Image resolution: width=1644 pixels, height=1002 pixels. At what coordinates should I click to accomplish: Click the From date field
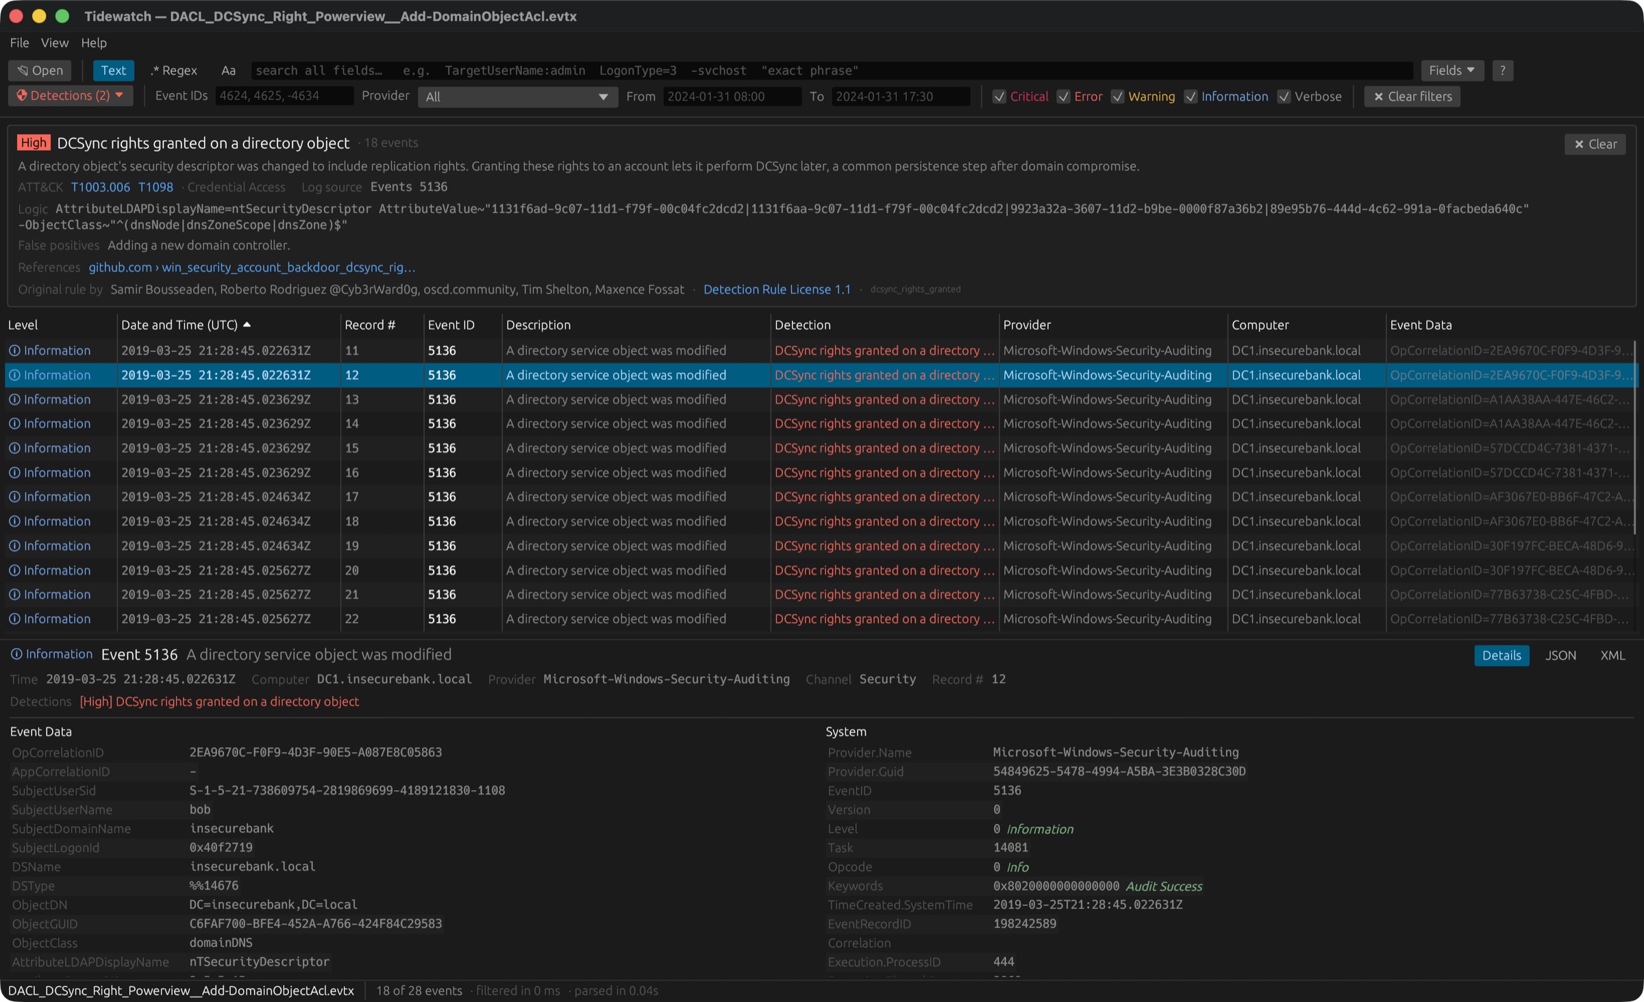point(732,97)
